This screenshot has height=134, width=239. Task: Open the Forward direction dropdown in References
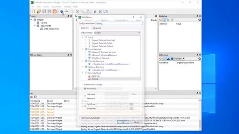click(x=179, y=59)
